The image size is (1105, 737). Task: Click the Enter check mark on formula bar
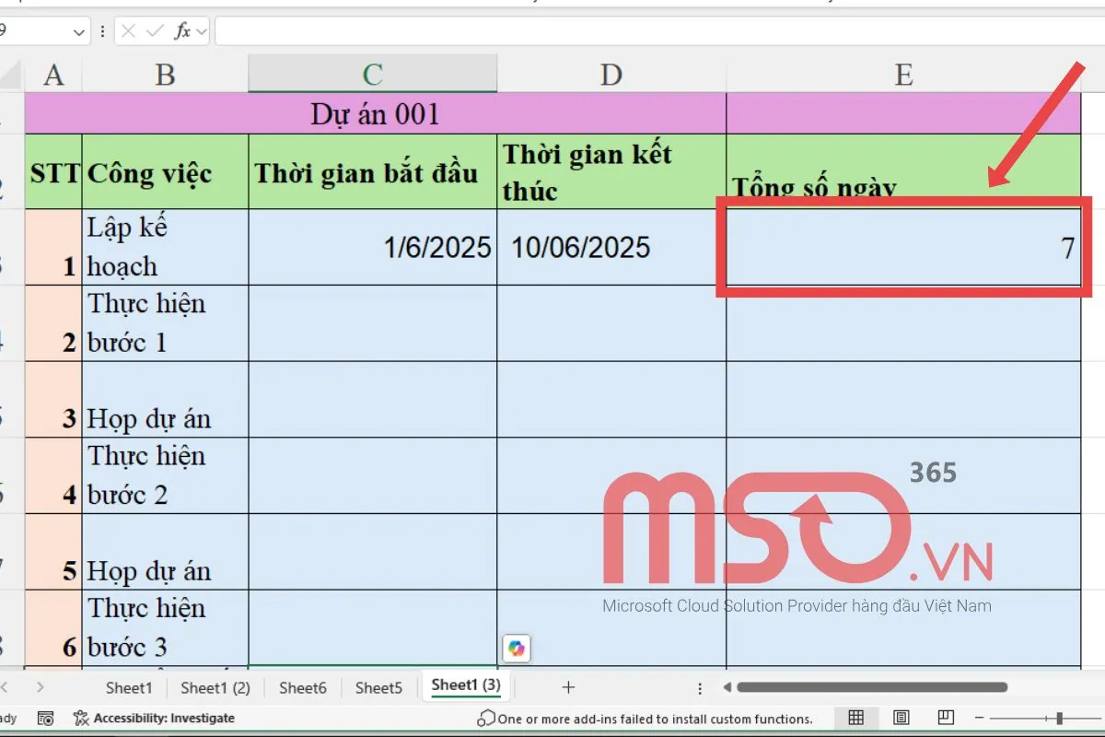154,29
